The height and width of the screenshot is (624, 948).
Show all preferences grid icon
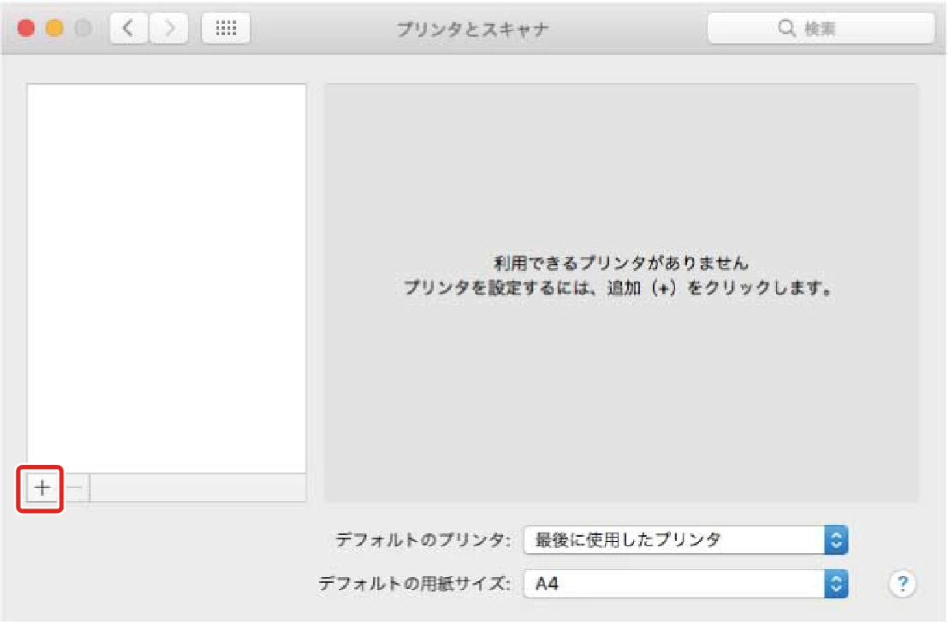[226, 28]
